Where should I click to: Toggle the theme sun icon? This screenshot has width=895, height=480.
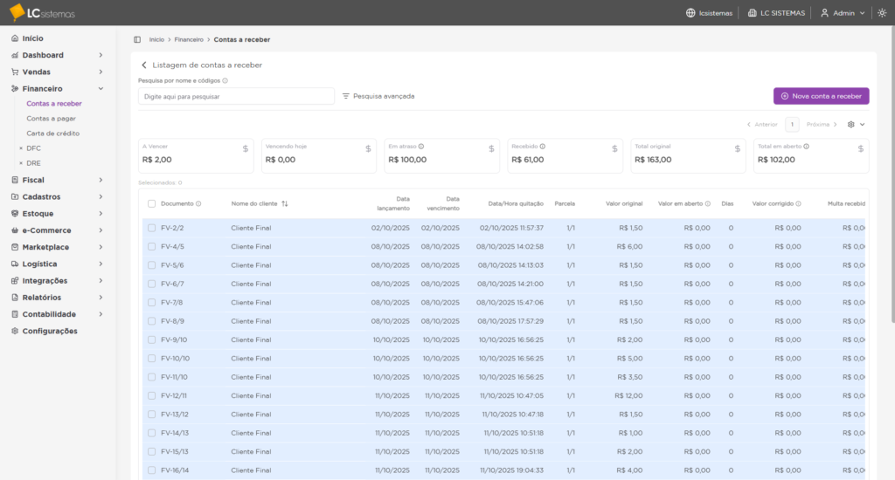pos(880,13)
